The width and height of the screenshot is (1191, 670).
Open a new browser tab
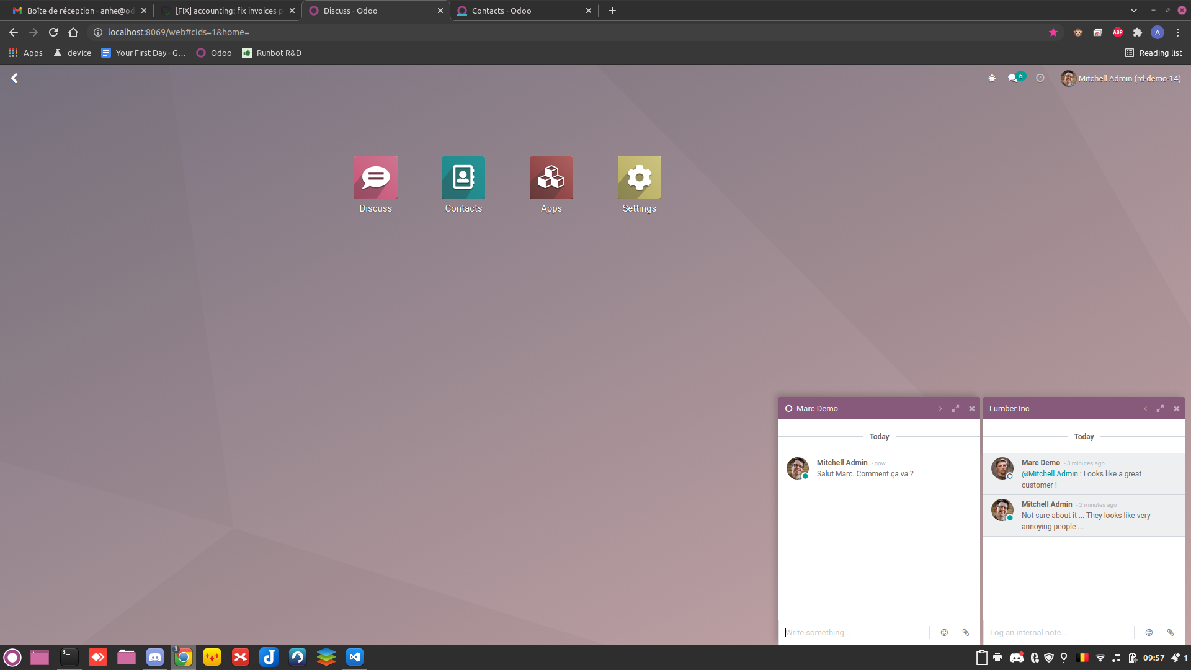tap(612, 11)
